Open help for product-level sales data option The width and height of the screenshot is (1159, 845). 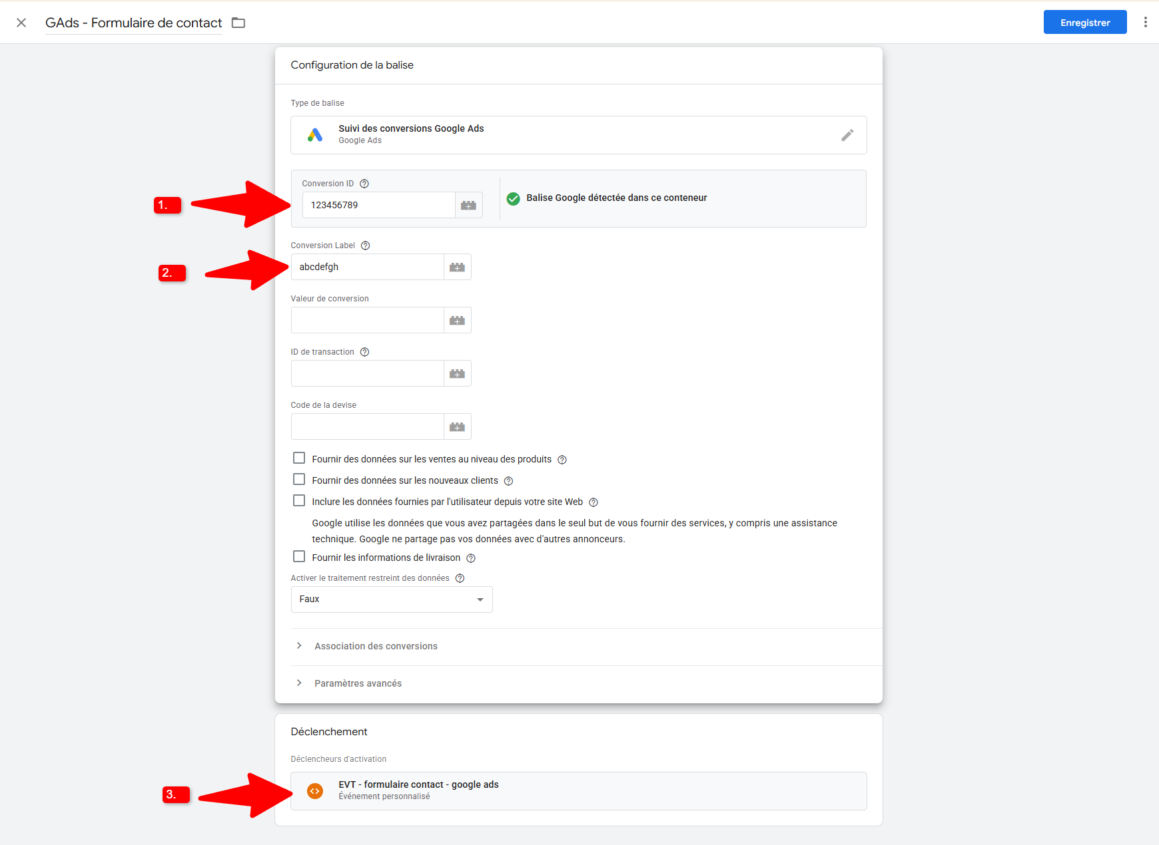coord(562,460)
